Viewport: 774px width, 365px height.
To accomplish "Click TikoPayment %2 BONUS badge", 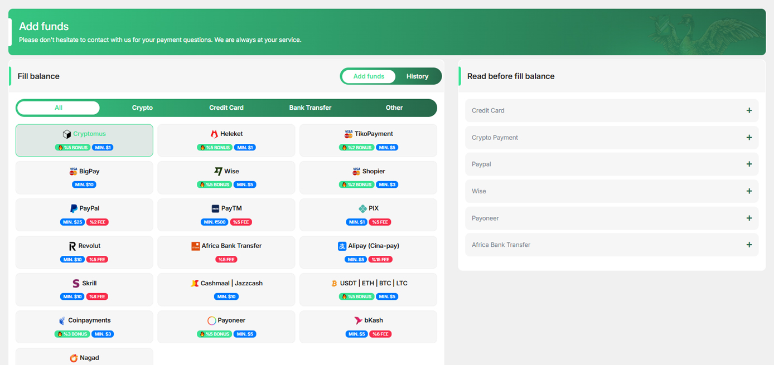I will [356, 148].
